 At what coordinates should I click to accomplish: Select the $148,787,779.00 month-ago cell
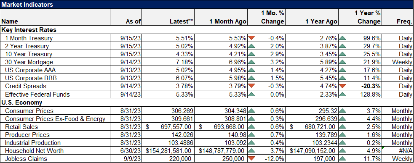pyautogui.click(x=221, y=151)
